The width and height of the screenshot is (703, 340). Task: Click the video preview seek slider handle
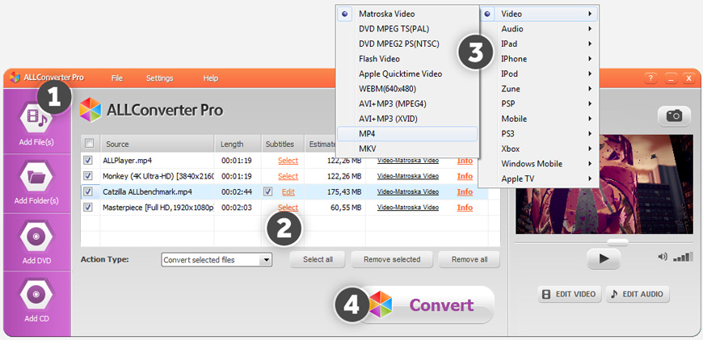pyautogui.click(x=617, y=242)
